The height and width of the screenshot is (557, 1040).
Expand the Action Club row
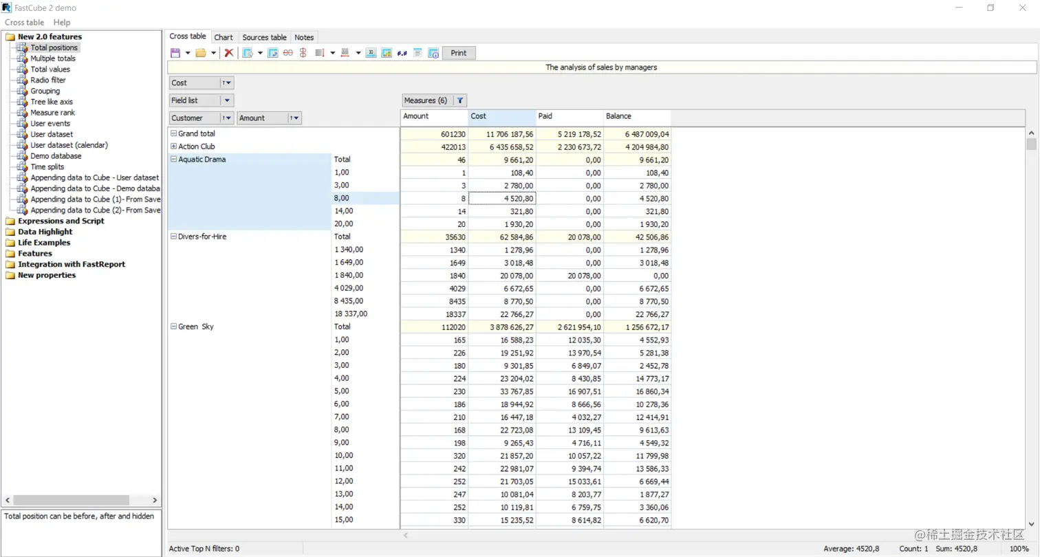(x=173, y=146)
